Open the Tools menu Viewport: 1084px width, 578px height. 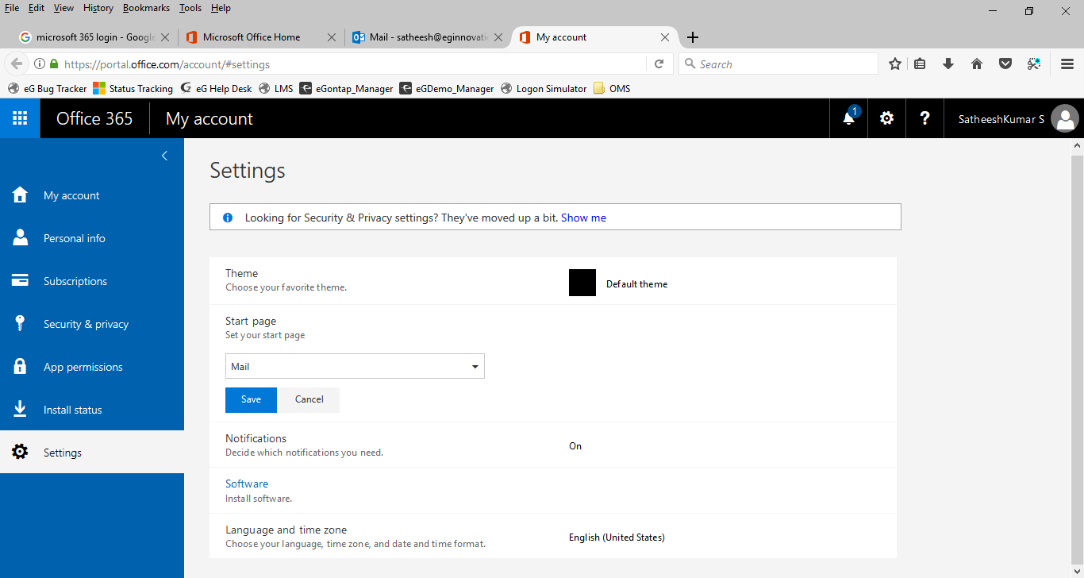point(190,8)
